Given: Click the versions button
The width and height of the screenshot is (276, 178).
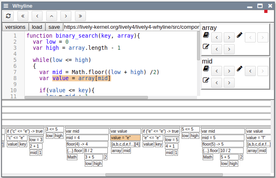Looking at the screenshot, I should click(15, 27).
